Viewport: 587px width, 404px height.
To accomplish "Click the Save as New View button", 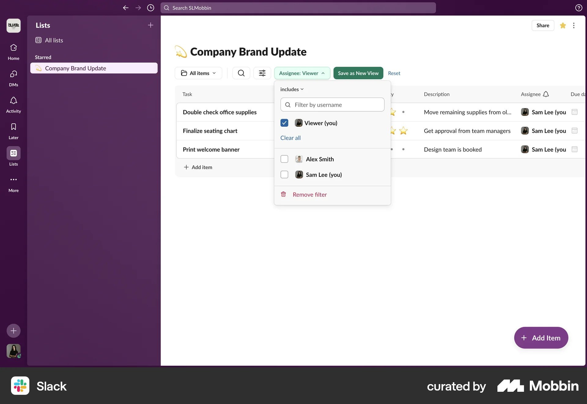I will point(358,73).
